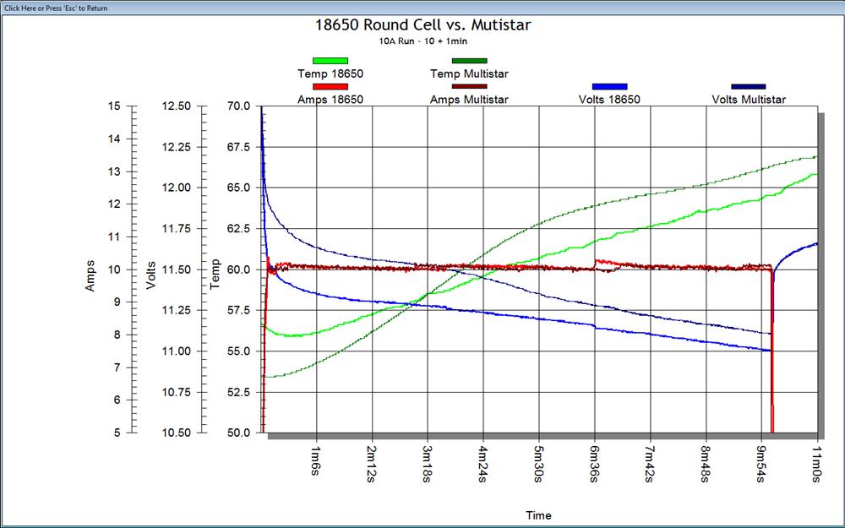The width and height of the screenshot is (845, 528).
Task: Click the '1m6s' time axis label
Action: pyautogui.click(x=316, y=461)
